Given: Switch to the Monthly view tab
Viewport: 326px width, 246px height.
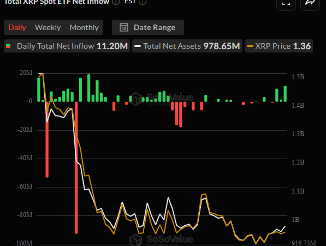Looking at the screenshot, I should 84,27.
